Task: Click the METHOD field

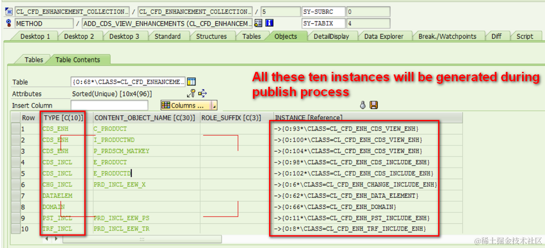Action: click(x=44, y=23)
